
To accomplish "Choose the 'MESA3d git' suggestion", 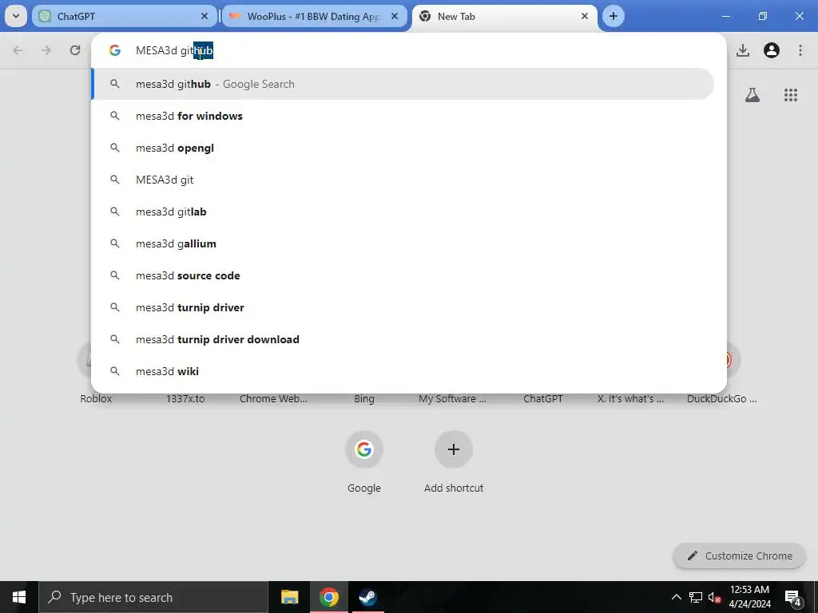I will (x=403, y=180).
